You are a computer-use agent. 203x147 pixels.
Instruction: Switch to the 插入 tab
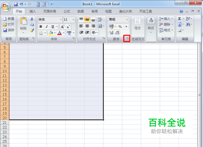pyautogui.click(x=32, y=11)
